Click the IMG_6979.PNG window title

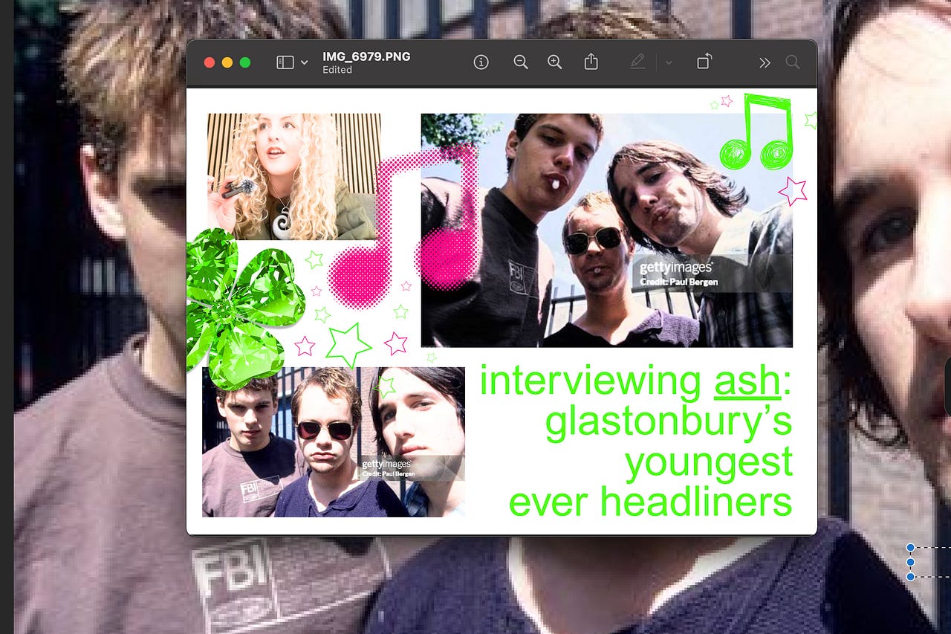coord(366,56)
